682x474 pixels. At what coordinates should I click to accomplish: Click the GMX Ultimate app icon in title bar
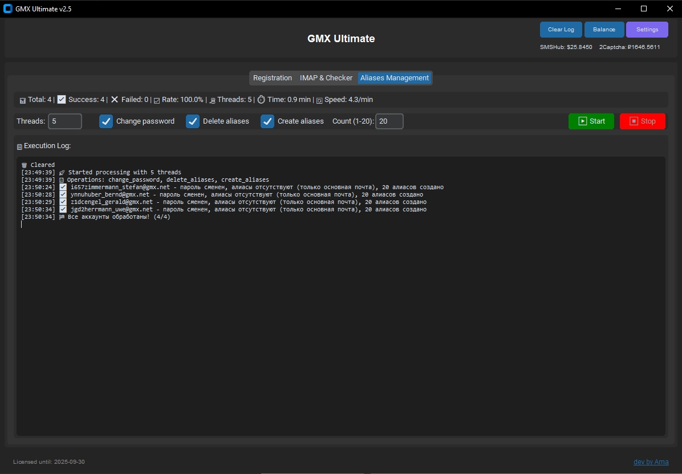click(x=8, y=9)
